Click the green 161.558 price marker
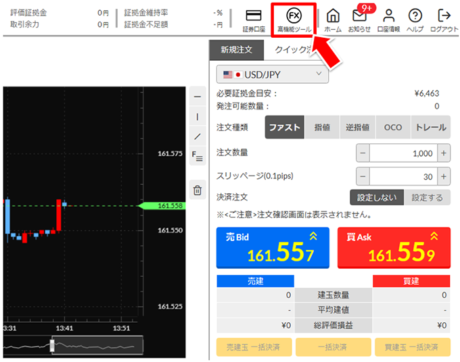This screenshot has height=362, width=460. [162, 205]
